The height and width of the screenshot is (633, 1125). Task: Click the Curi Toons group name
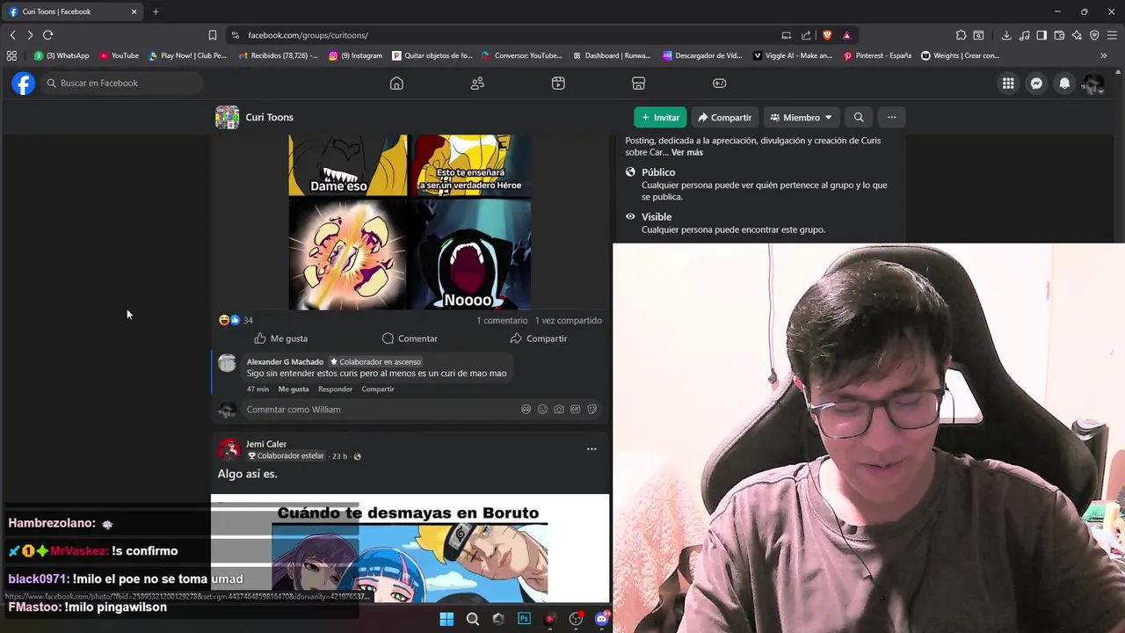tap(269, 117)
